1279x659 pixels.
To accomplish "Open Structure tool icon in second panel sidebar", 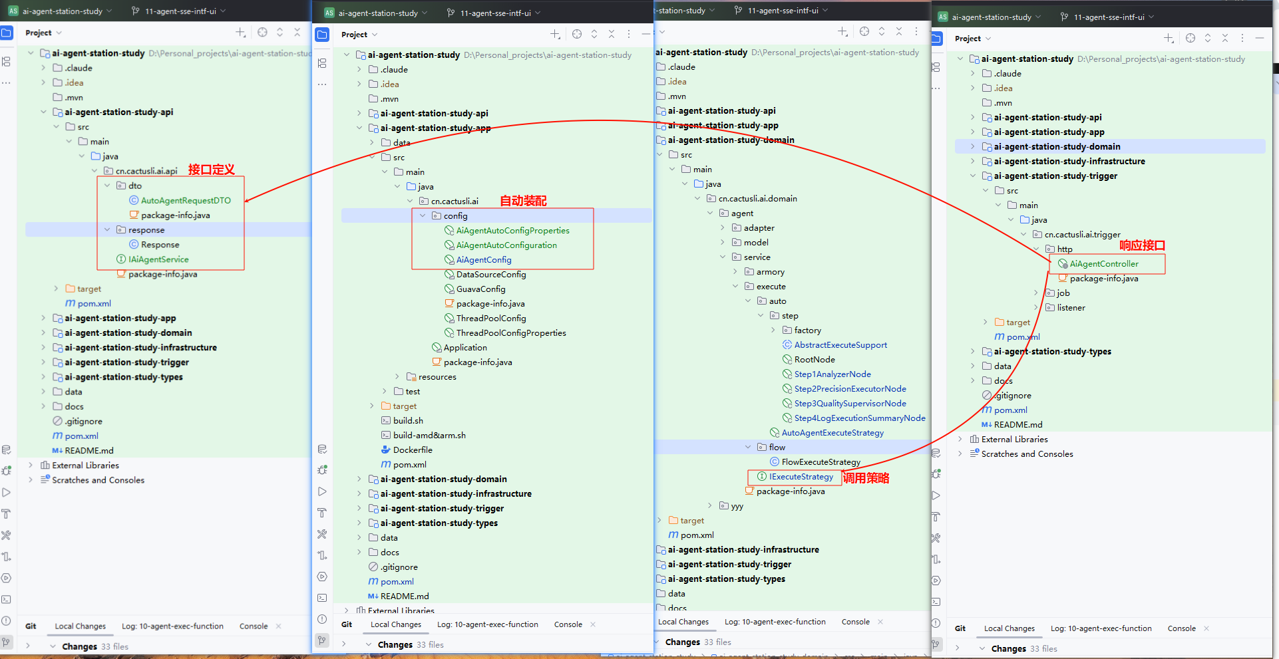I will click(x=322, y=63).
